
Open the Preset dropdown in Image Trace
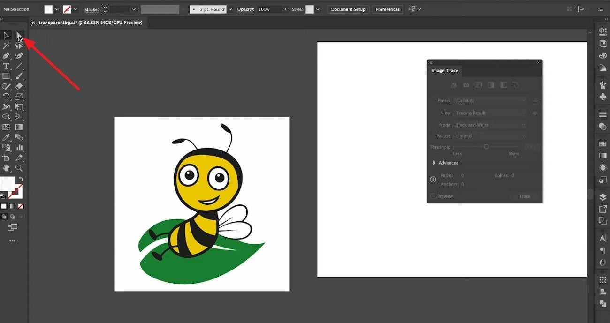pyautogui.click(x=490, y=101)
